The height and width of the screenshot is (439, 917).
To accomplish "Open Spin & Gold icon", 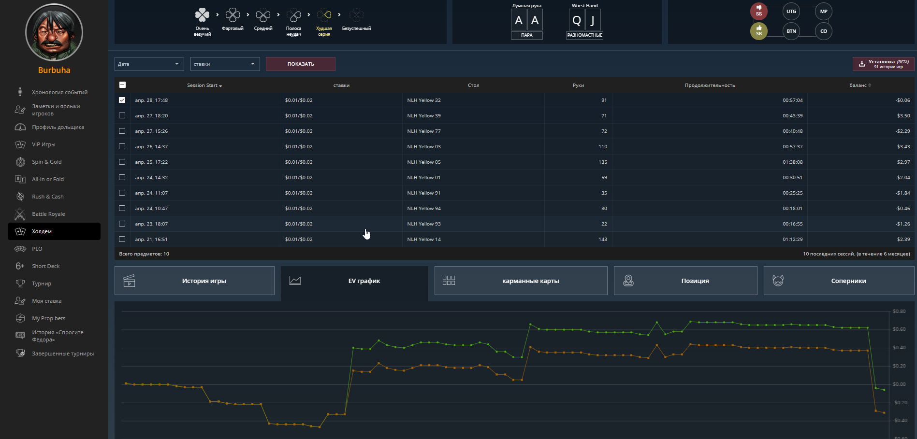I will click(x=20, y=162).
